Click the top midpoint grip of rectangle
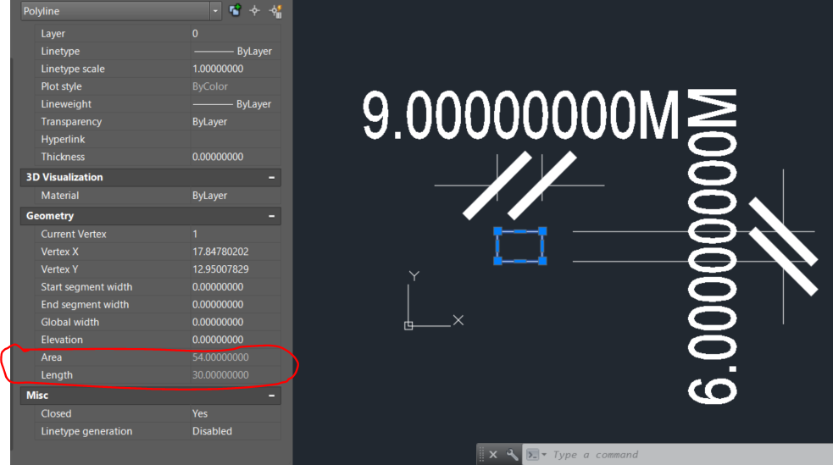Screen dimensions: 833x465 (x=520, y=231)
